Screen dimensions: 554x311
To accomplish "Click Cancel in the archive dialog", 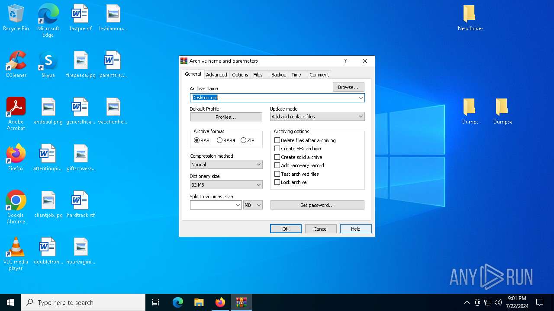I will pyautogui.click(x=321, y=229).
